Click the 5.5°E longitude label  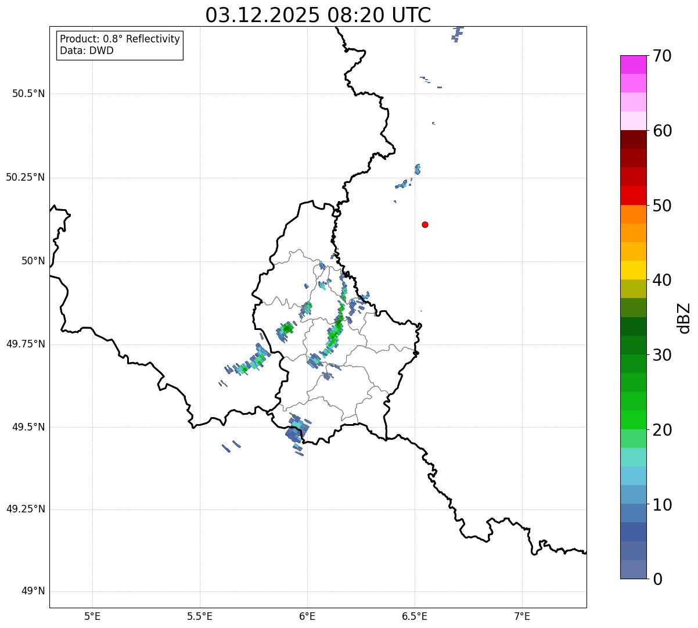(x=200, y=616)
